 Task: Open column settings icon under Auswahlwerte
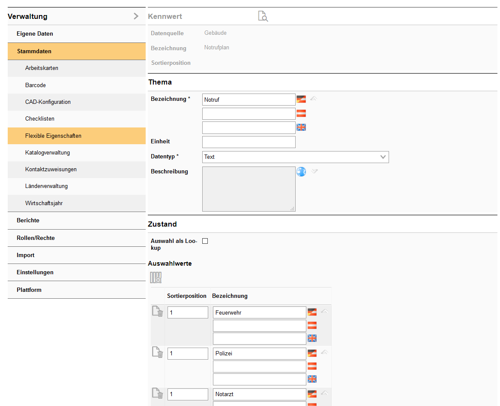[156, 278]
